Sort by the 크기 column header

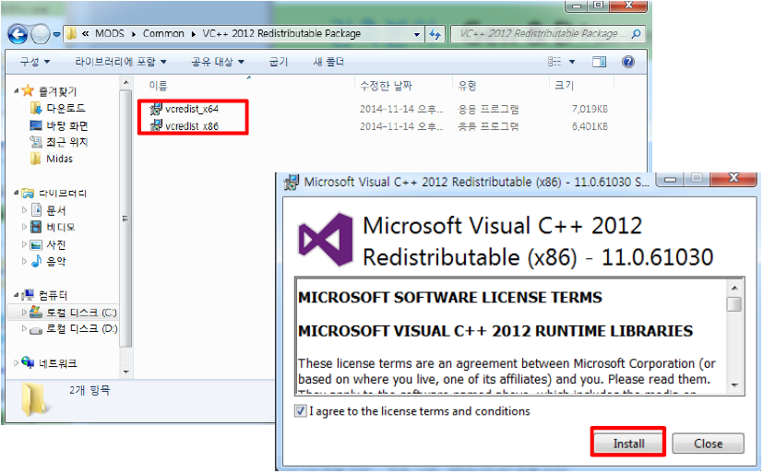[564, 86]
